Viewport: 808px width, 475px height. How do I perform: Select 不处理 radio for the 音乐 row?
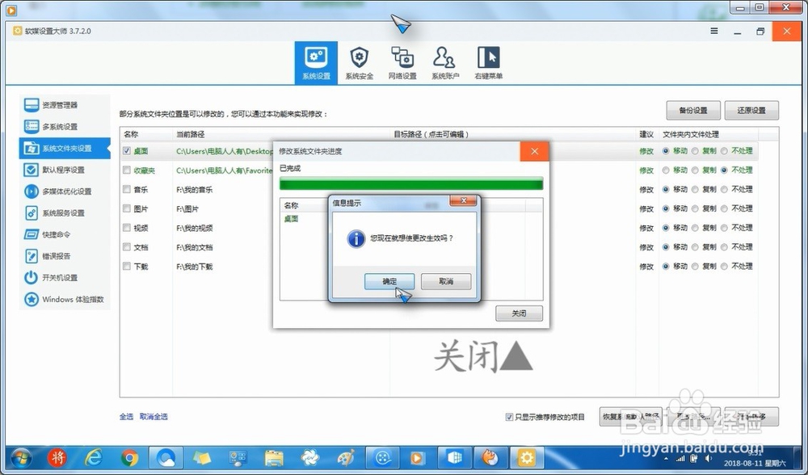(x=724, y=190)
